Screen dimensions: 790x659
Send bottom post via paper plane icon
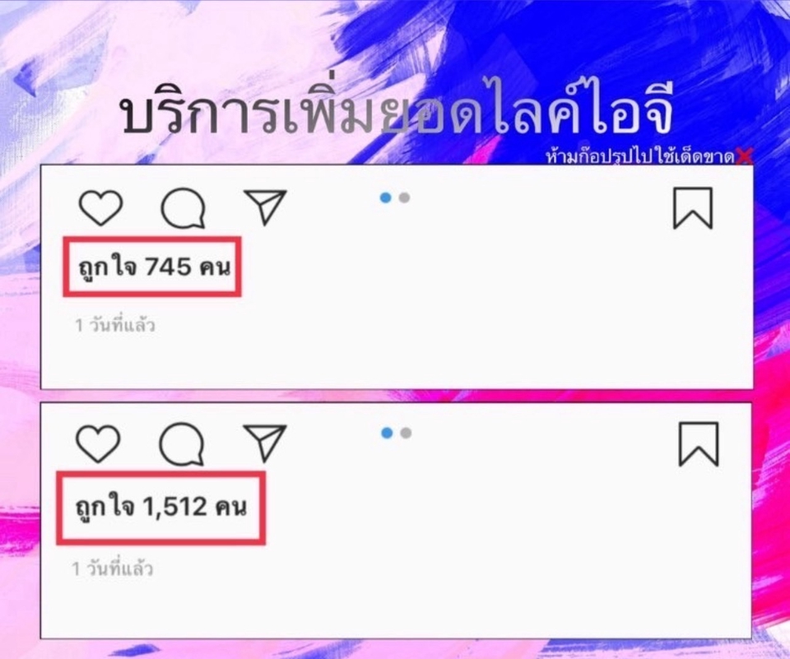[264, 443]
